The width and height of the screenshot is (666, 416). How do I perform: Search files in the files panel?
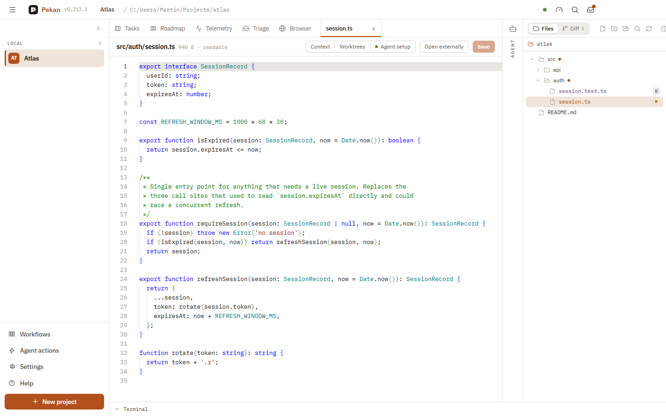coord(637,29)
